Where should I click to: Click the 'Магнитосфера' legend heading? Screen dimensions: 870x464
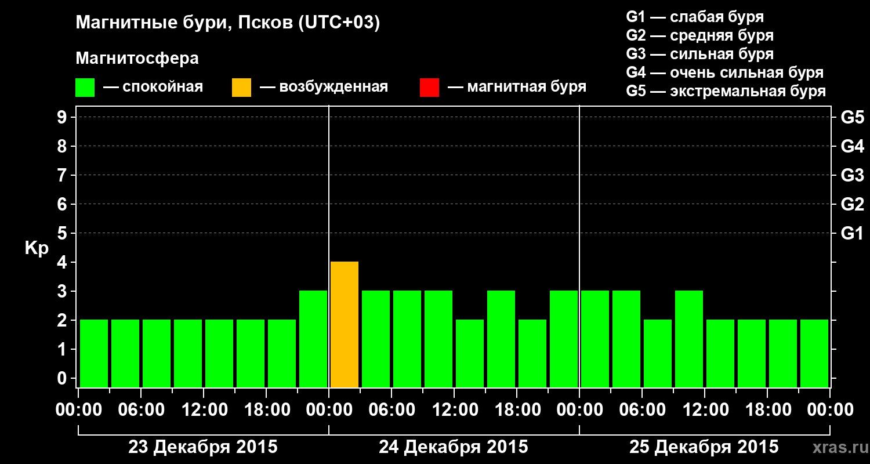point(137,59)
